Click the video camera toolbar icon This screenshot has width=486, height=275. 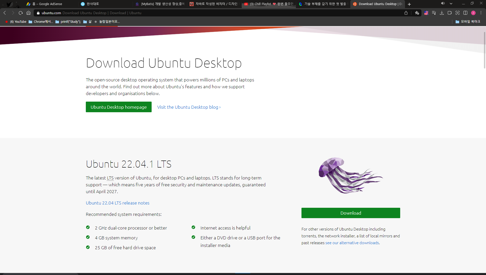click(450, 13)
